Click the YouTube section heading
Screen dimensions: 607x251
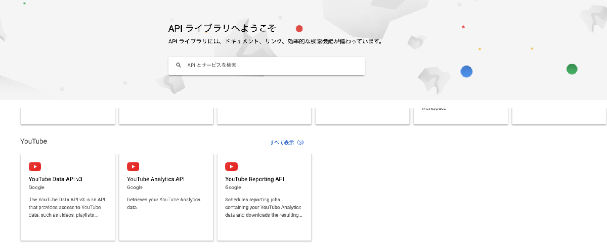[x=34, y=142]
